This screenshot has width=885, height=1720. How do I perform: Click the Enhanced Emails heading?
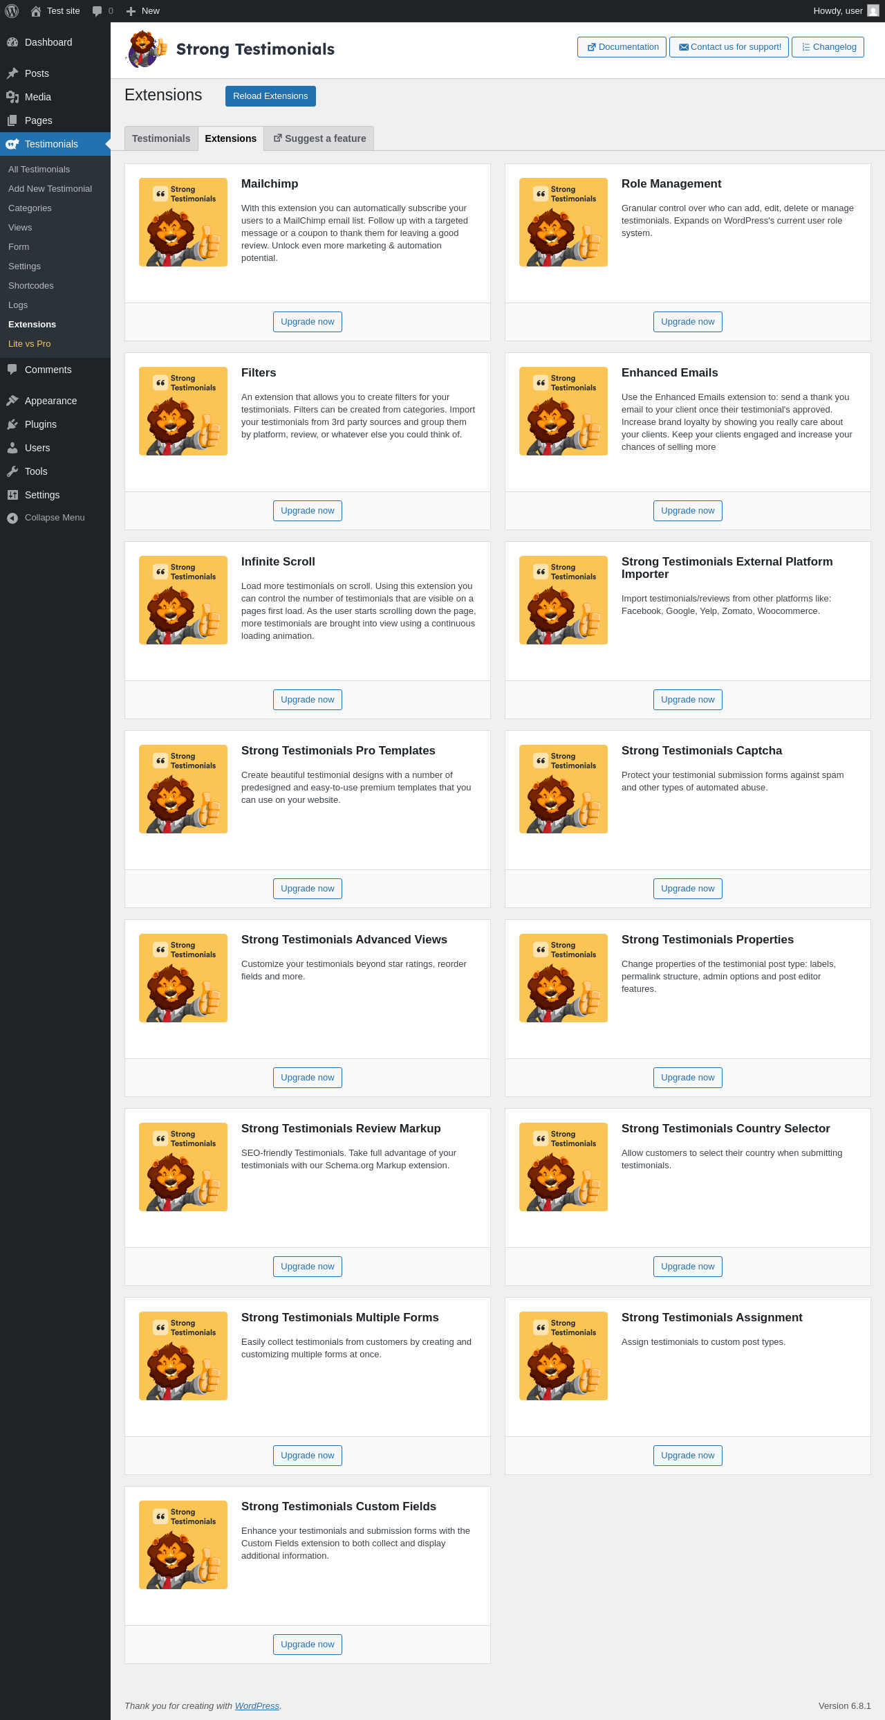click(x=670, y=373)
